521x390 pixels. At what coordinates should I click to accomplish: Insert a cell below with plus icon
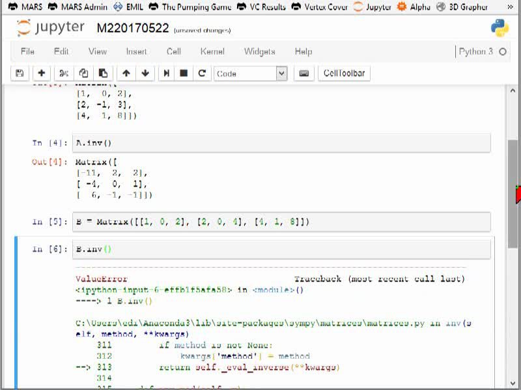click(x=42, y=73)
